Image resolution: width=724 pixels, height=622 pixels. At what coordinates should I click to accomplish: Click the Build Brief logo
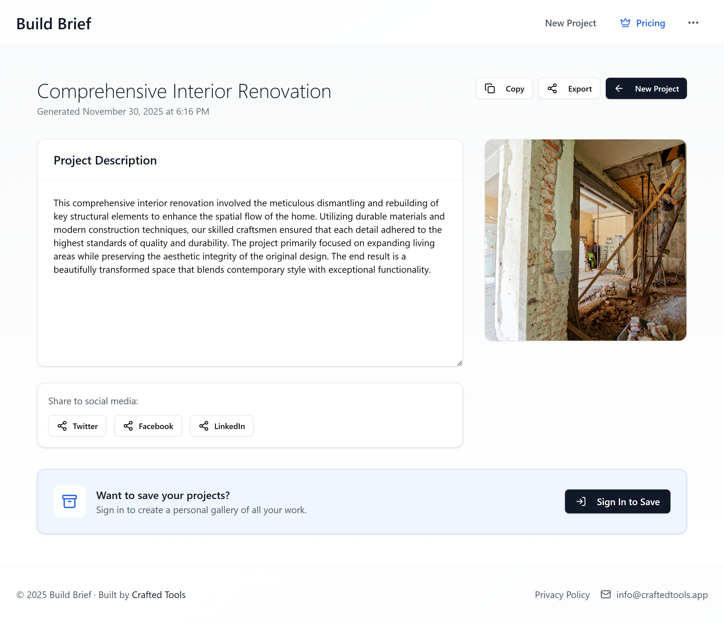coord(54,23)
